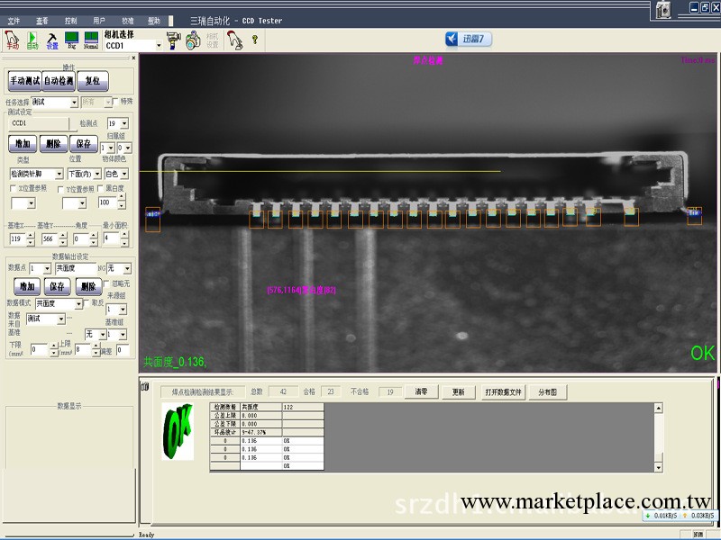This screenshot has width=721, height=540.
Task: Click 删除 in the 数据输出设定 group
Action: pos(88,286)
